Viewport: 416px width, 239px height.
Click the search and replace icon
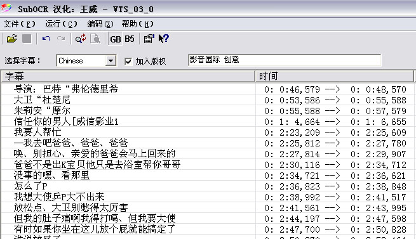[x=81, y=39]
